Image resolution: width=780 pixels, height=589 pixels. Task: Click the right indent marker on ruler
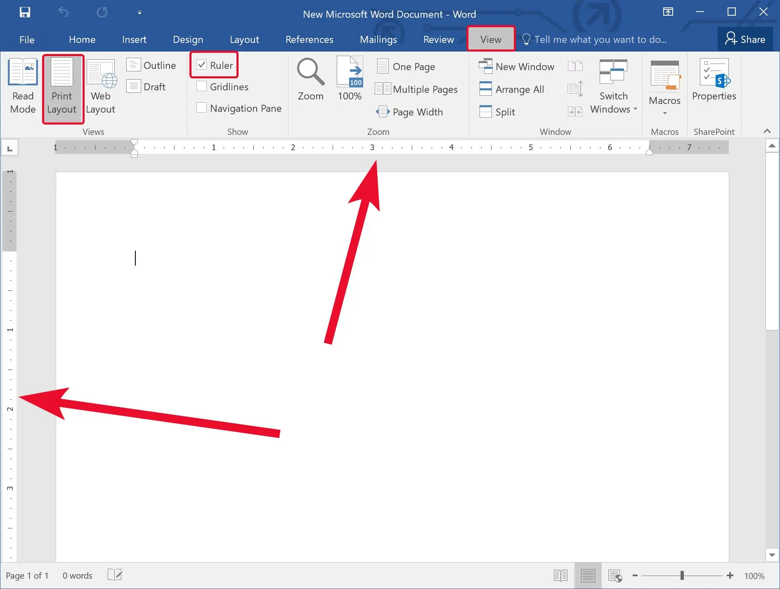649,151
